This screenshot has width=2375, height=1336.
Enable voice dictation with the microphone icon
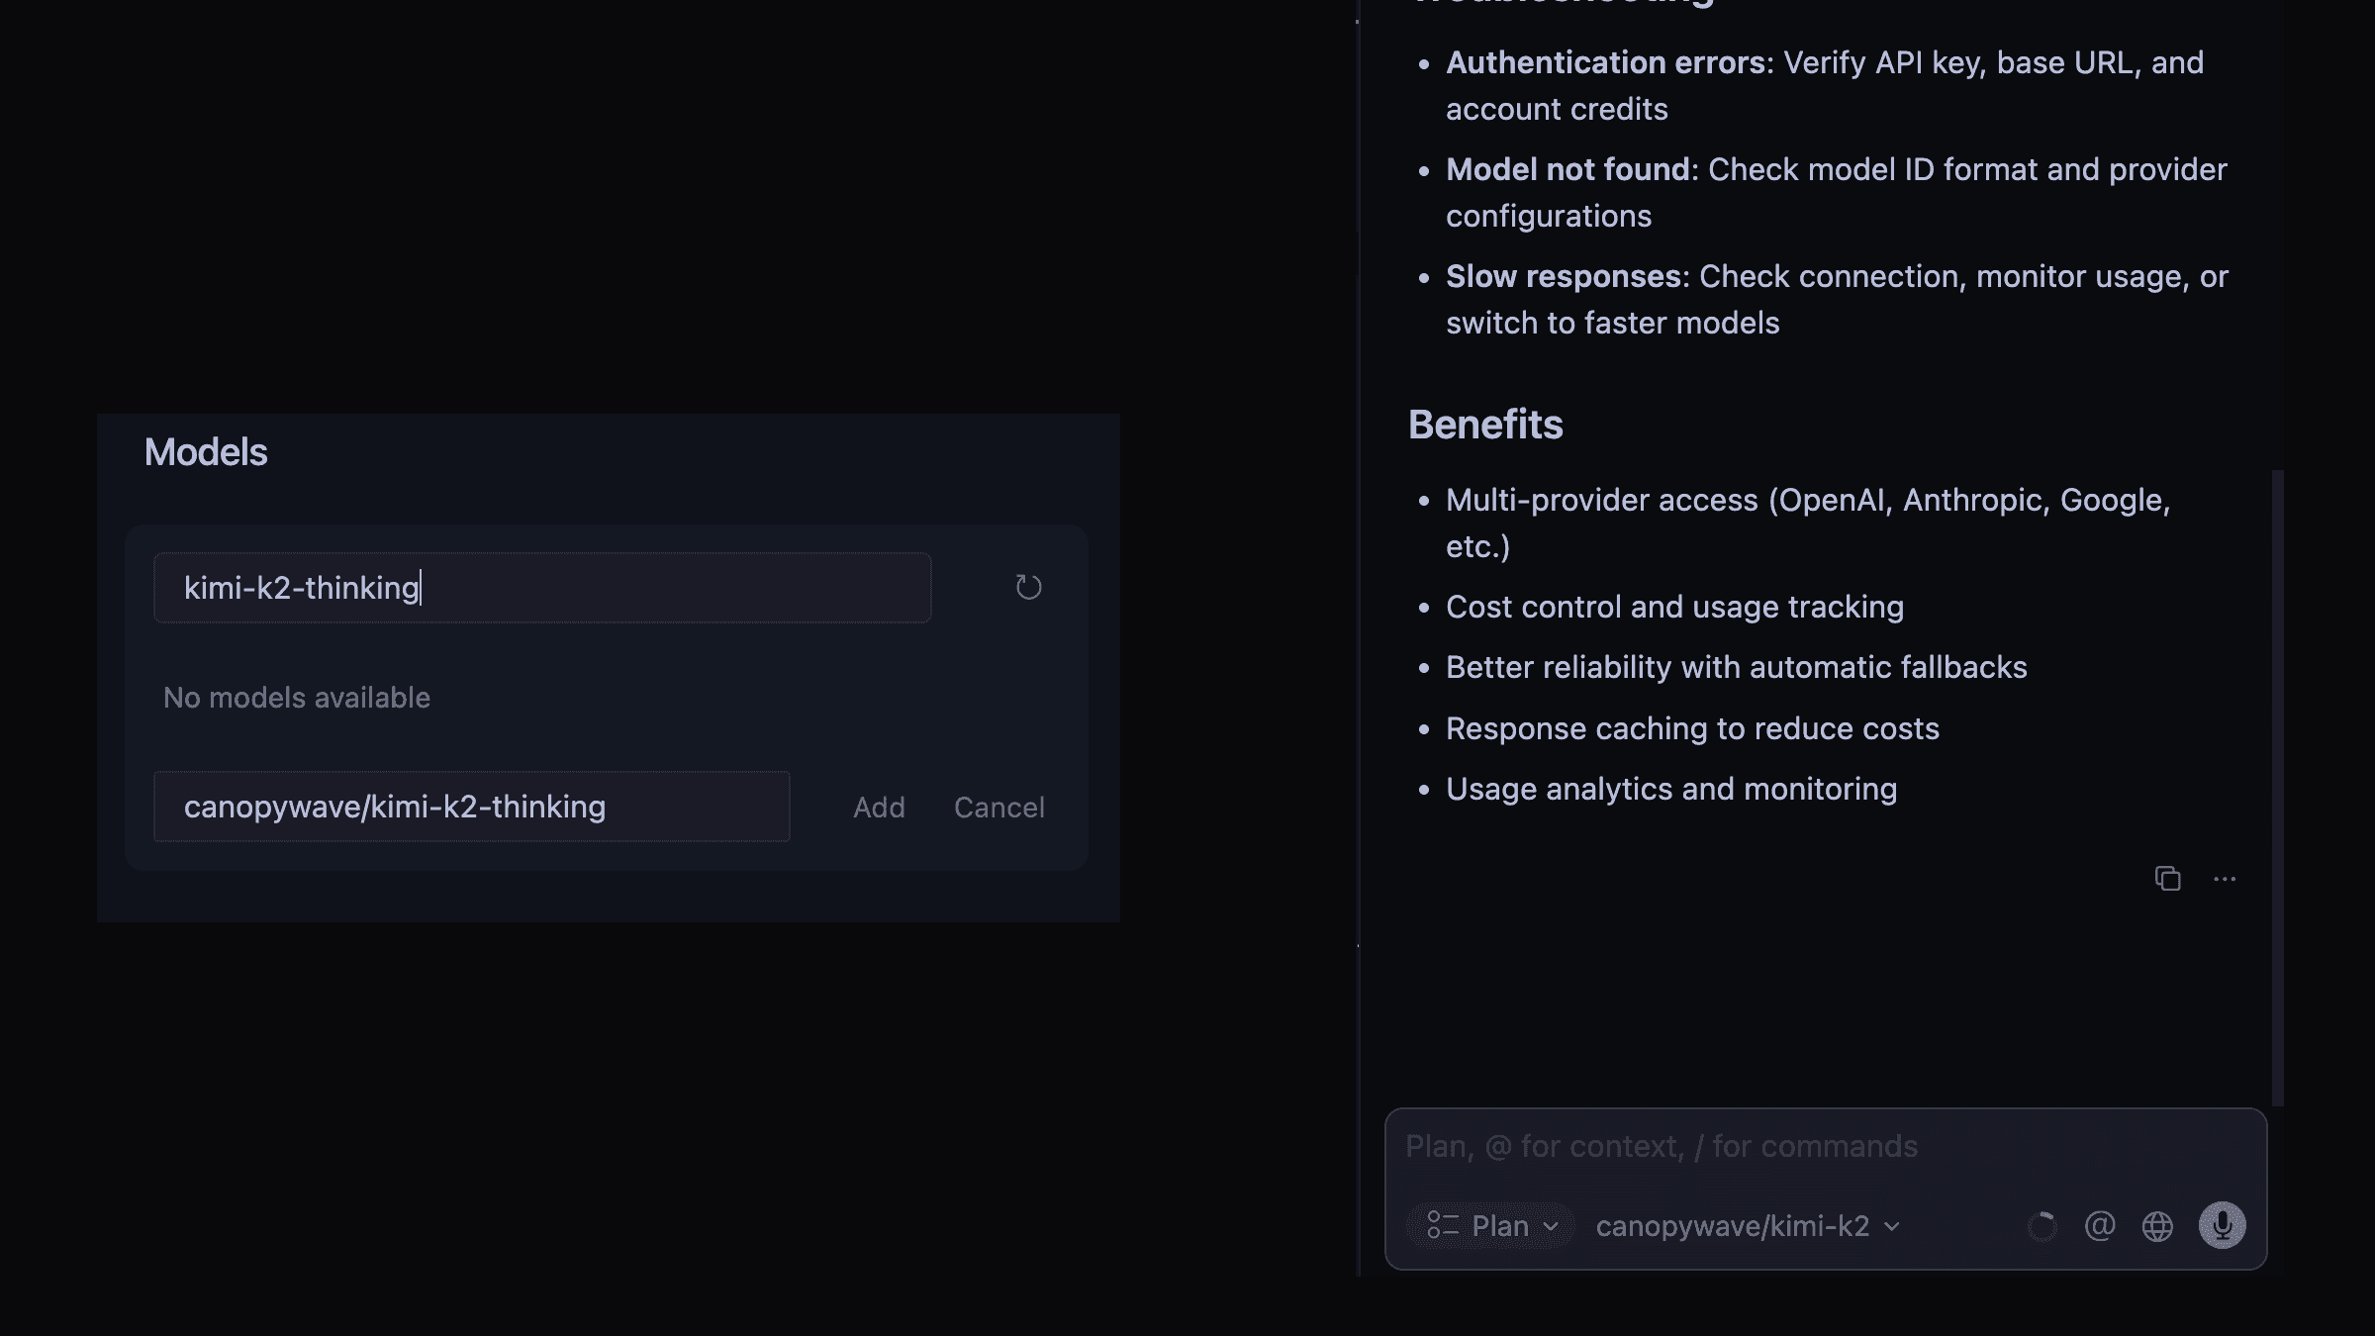2223,1225
